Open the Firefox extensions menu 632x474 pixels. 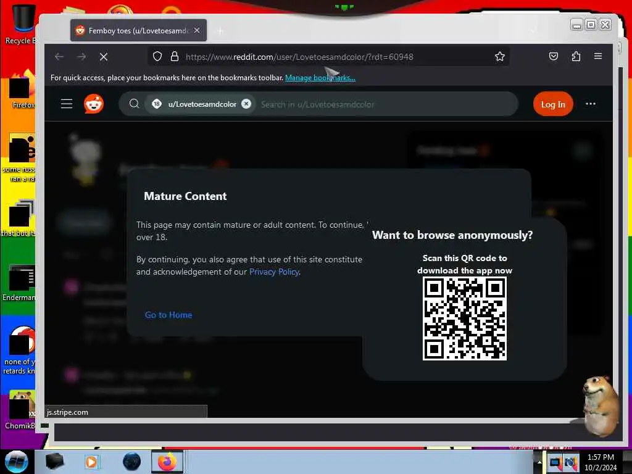(x=576, y=56)
